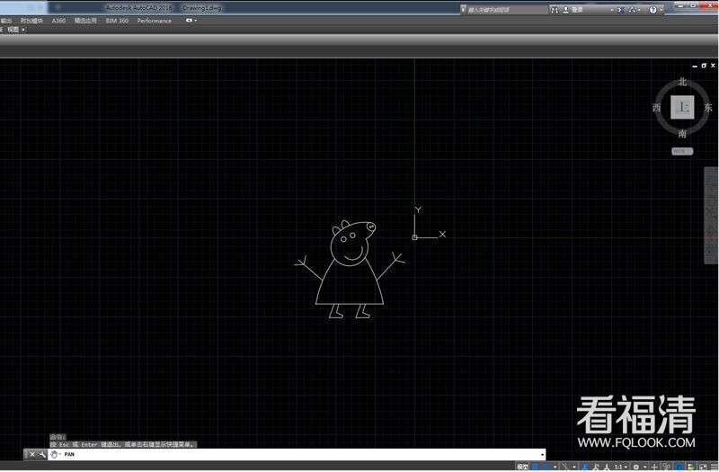The width and height of the screenshot is (719, 472).
Task: Open the WCS coordinate system dropdown
Action: click(682, 151)
